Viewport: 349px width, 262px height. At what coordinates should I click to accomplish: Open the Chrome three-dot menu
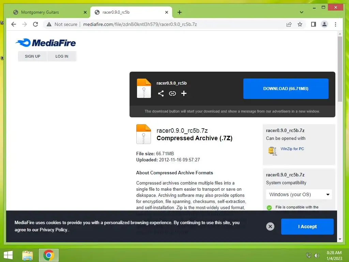pyautogui.click(x=335, y=24)
